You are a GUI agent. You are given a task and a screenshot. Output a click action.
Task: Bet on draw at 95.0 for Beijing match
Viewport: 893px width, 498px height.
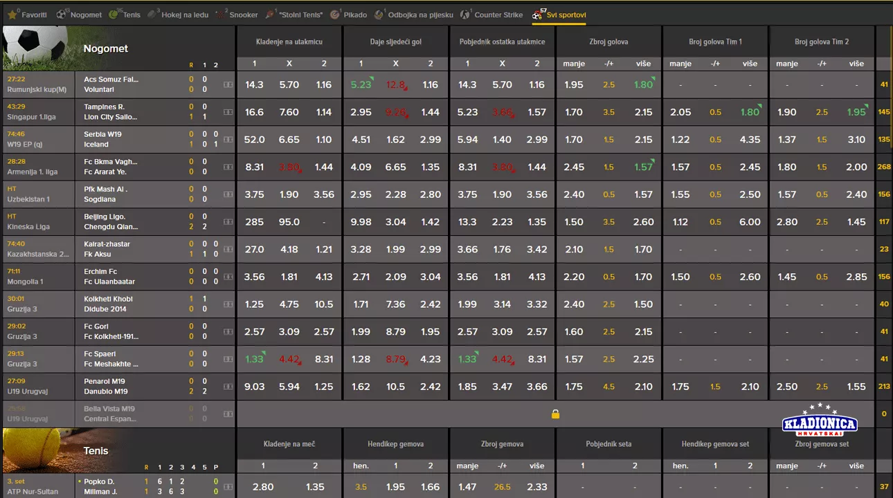coord(289,222)
